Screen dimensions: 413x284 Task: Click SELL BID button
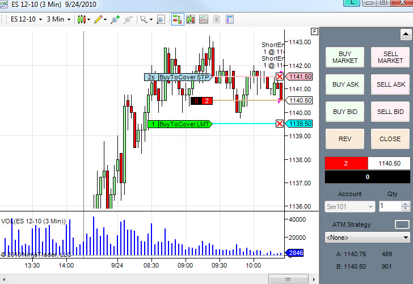(x=390, y=112)
